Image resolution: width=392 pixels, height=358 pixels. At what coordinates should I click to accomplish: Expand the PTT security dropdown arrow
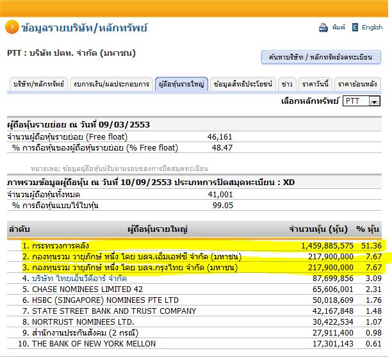click(x=374, y=101)
